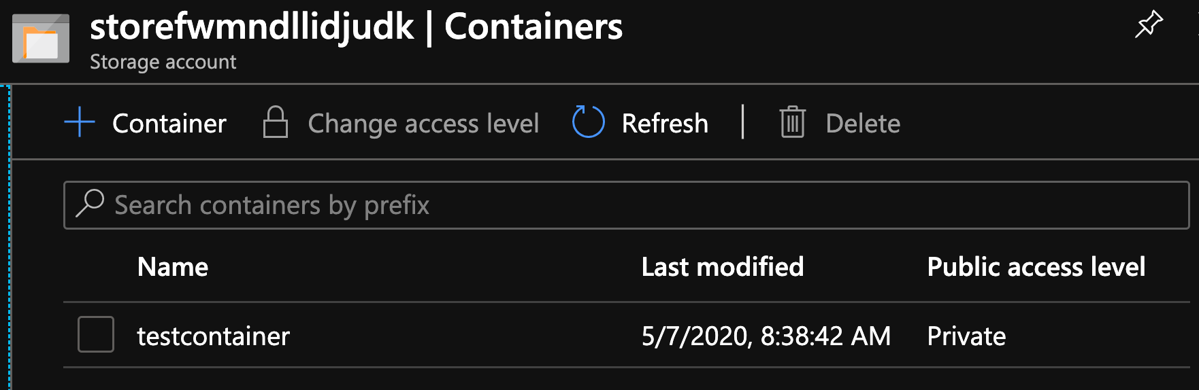This screenshot has height=390, width=1199.
Task: Click the Private access level cell
Action: (966, 336)
